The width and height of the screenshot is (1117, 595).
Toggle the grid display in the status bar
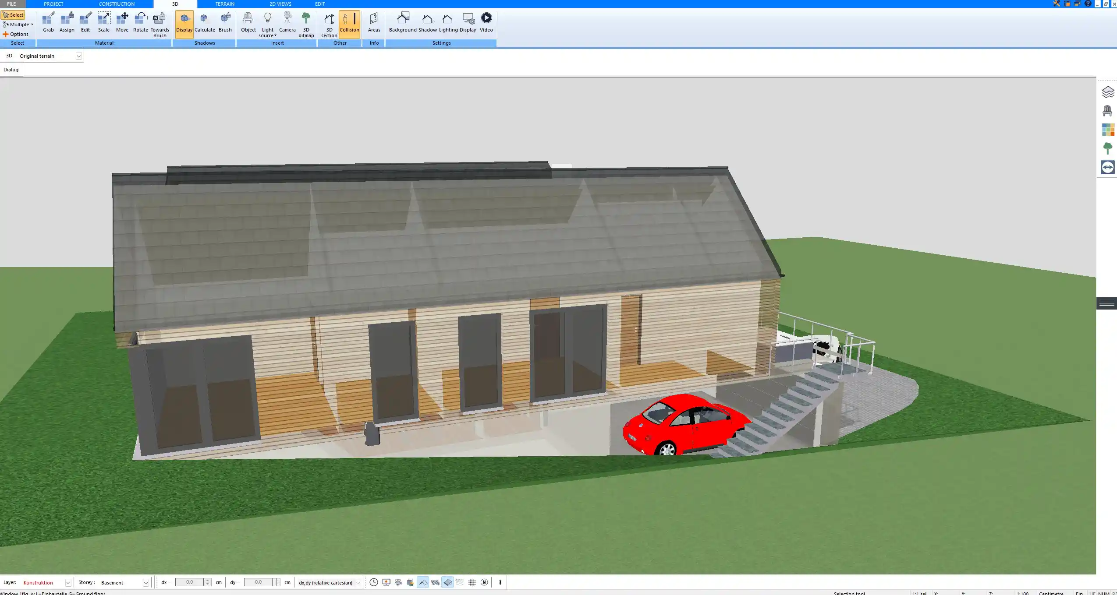[472, 582]
